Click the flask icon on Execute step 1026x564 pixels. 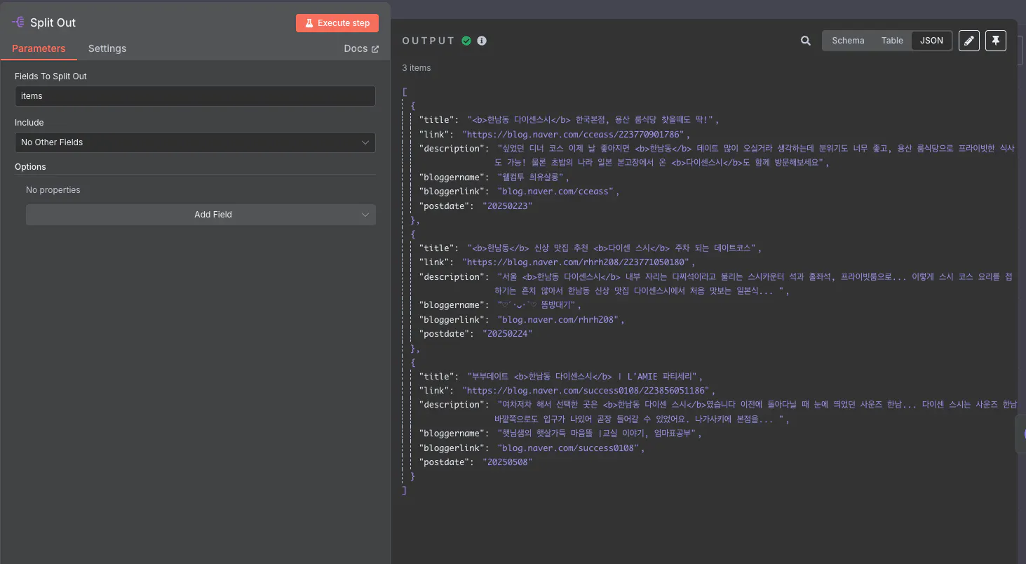(309, 23)
